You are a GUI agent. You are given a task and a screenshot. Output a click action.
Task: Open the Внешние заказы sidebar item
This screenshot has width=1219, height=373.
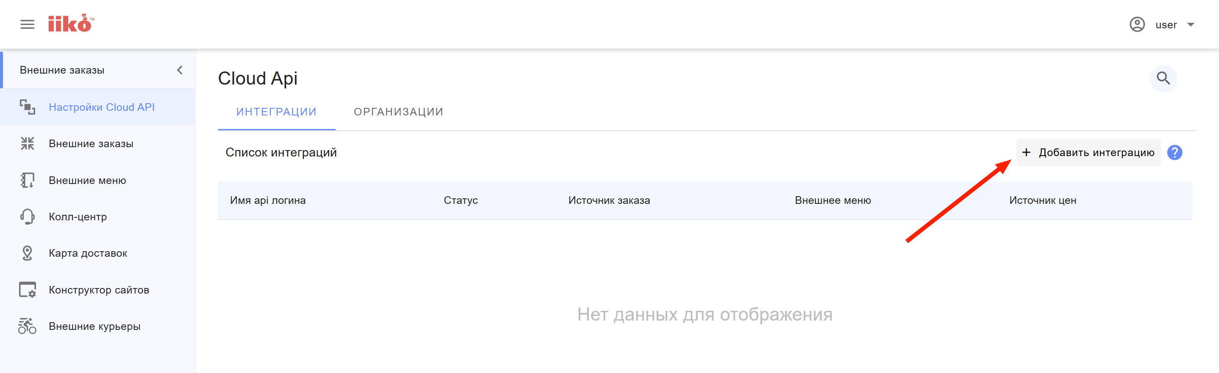(91, 144)
